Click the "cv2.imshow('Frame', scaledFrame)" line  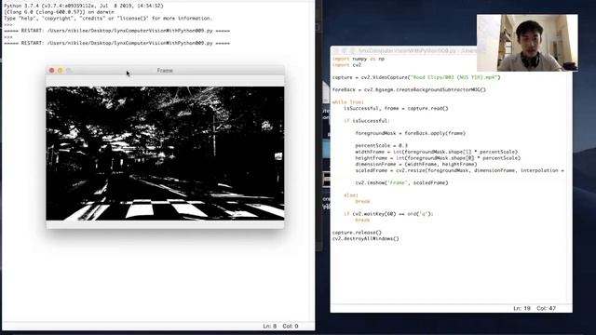click(x=401, y=182)
